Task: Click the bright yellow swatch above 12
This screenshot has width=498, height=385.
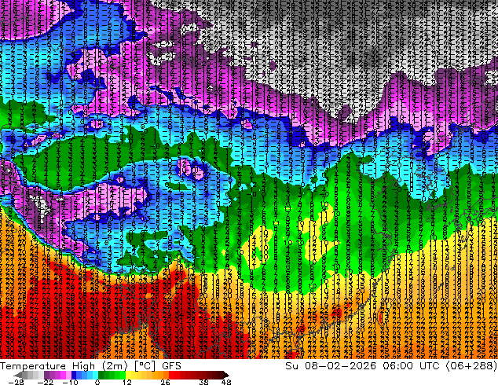Action: [128, 375]
